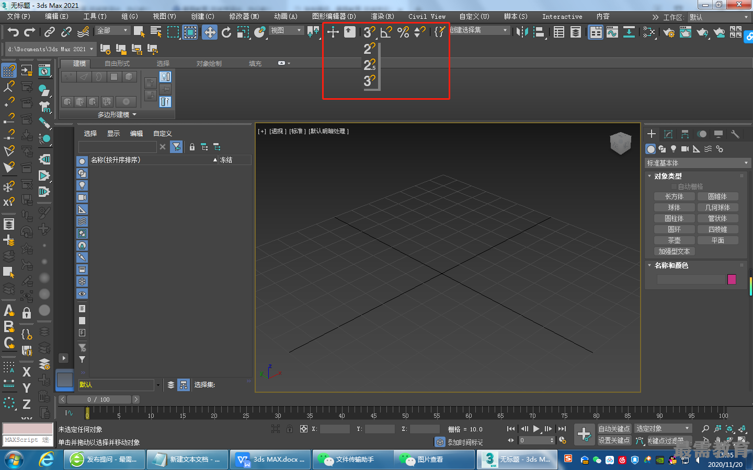This screenshot has height=470, width=753.
Task: Open the Modify panel tab icon
Action: [668, 134]
